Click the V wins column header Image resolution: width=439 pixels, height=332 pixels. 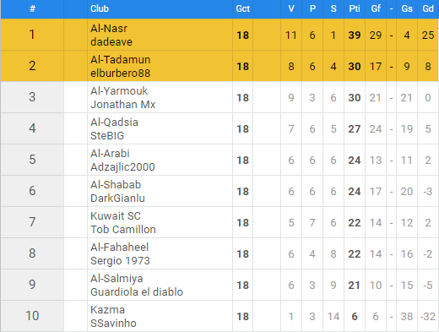pyautogui.click(x=291, y=8)
